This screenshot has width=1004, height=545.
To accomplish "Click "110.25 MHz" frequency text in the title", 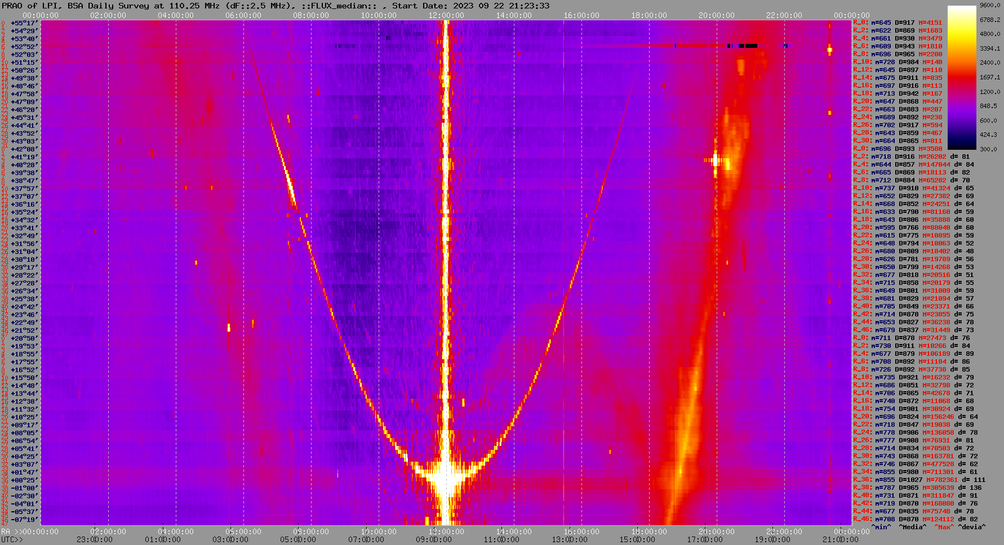I will point(193,6).
